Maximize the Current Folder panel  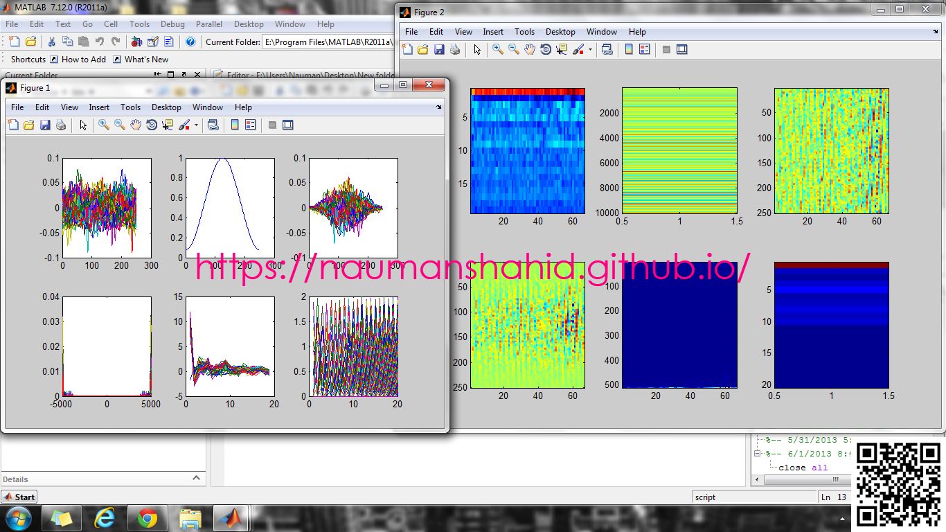click(x=170, y=74)
